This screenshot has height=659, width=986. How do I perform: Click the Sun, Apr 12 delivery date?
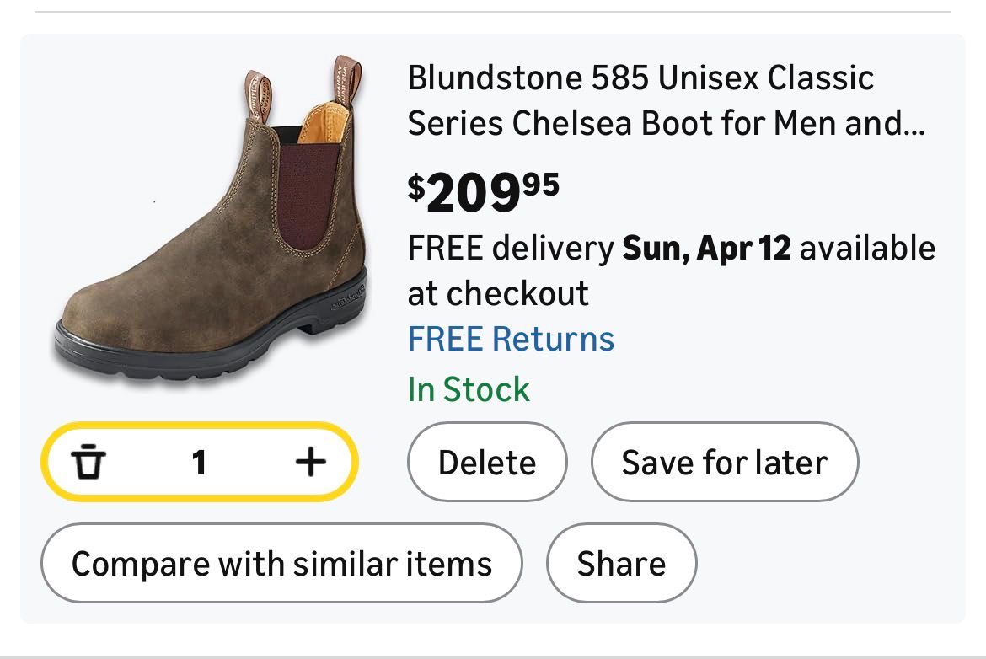tap(706, 249)
